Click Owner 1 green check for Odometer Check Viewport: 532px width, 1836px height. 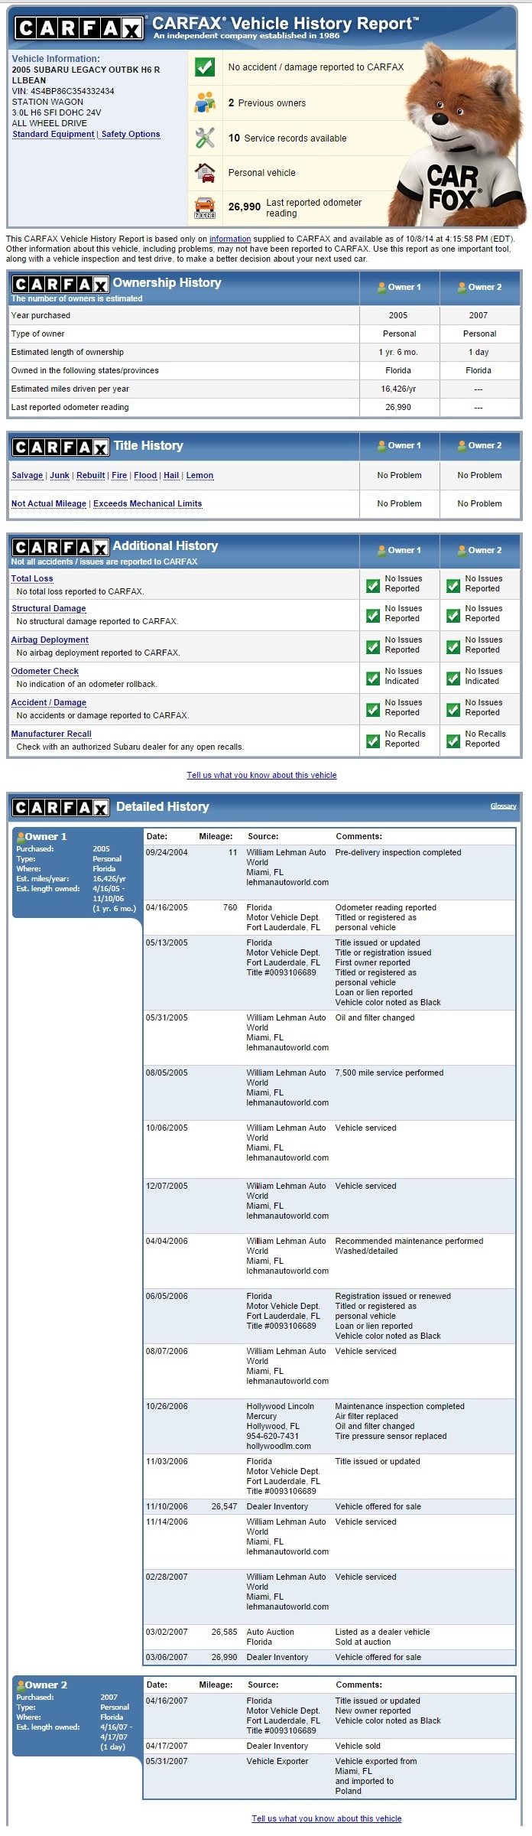(373, 679)
